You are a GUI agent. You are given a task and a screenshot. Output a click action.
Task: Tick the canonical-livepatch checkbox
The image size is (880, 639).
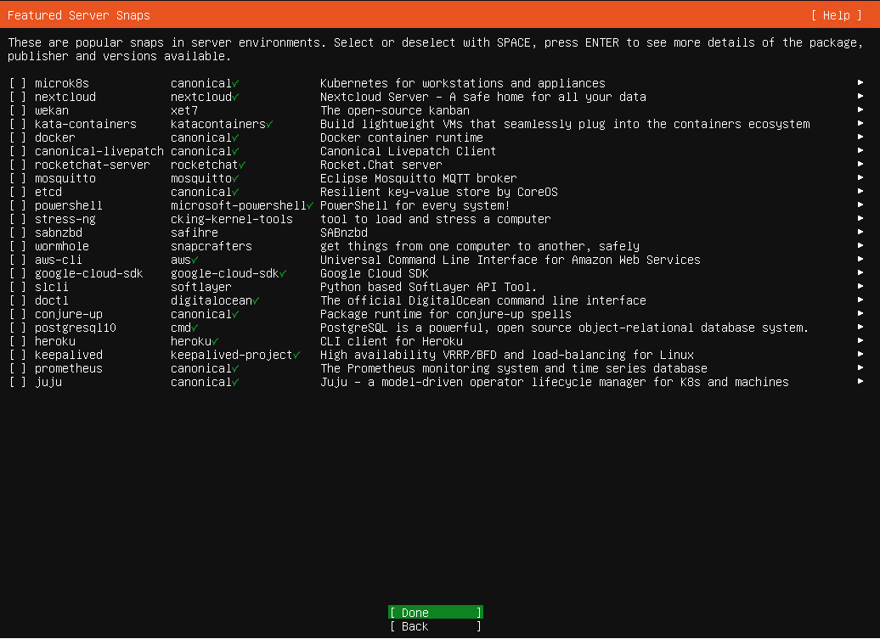[17, 151]
